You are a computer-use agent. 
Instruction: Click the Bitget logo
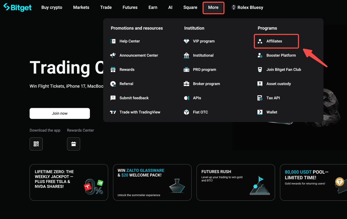click(x=17, y=7)
